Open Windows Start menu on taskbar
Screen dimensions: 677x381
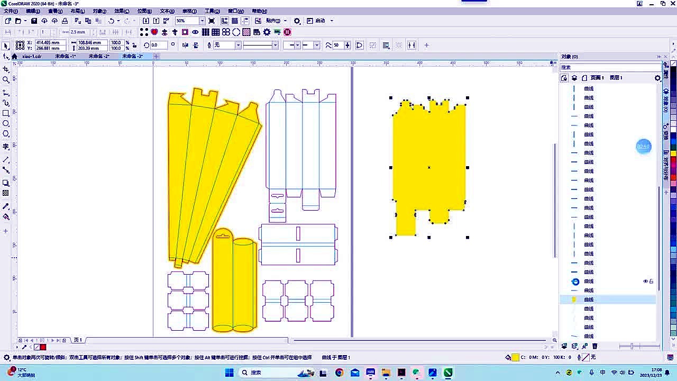click(x=229, y=373)
